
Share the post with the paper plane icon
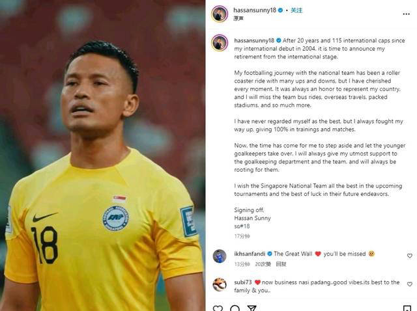pyautogui.click(x=252, y=308)
